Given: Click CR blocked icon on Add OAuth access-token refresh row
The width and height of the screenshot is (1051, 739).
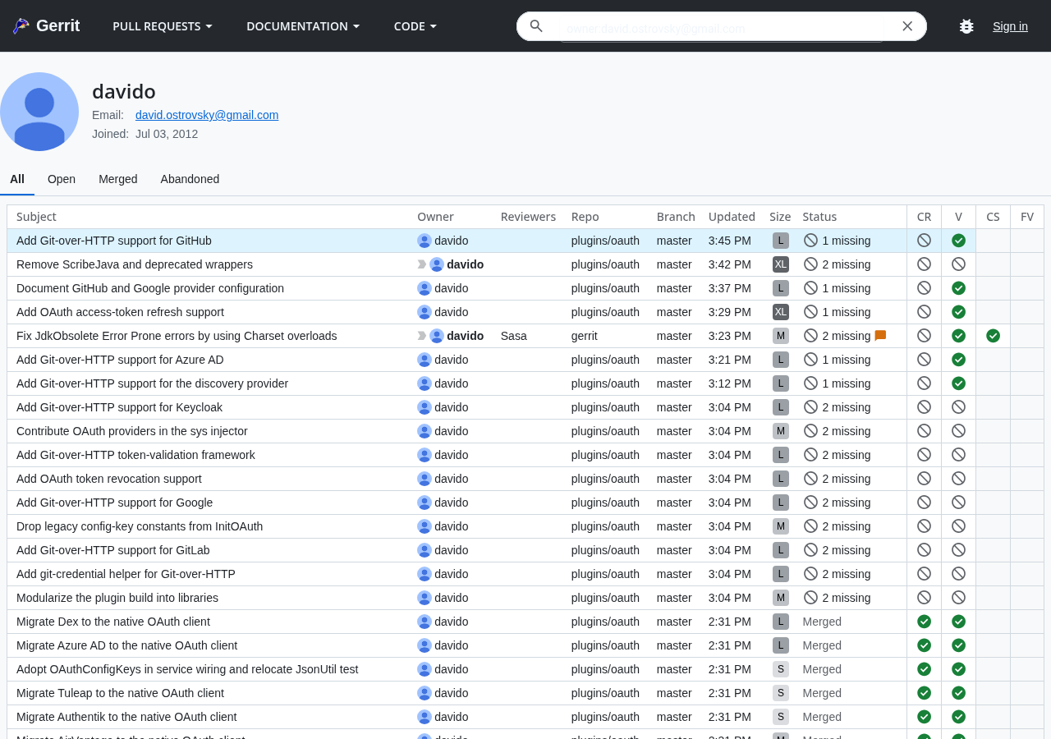Looking at the screenshot, I should (x=924, y=312).
